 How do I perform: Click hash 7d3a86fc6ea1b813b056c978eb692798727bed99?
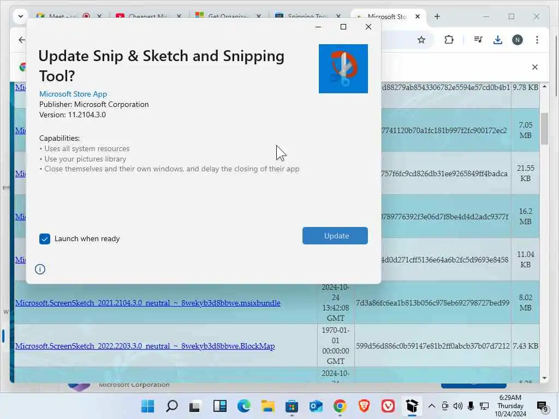point(433,302)
